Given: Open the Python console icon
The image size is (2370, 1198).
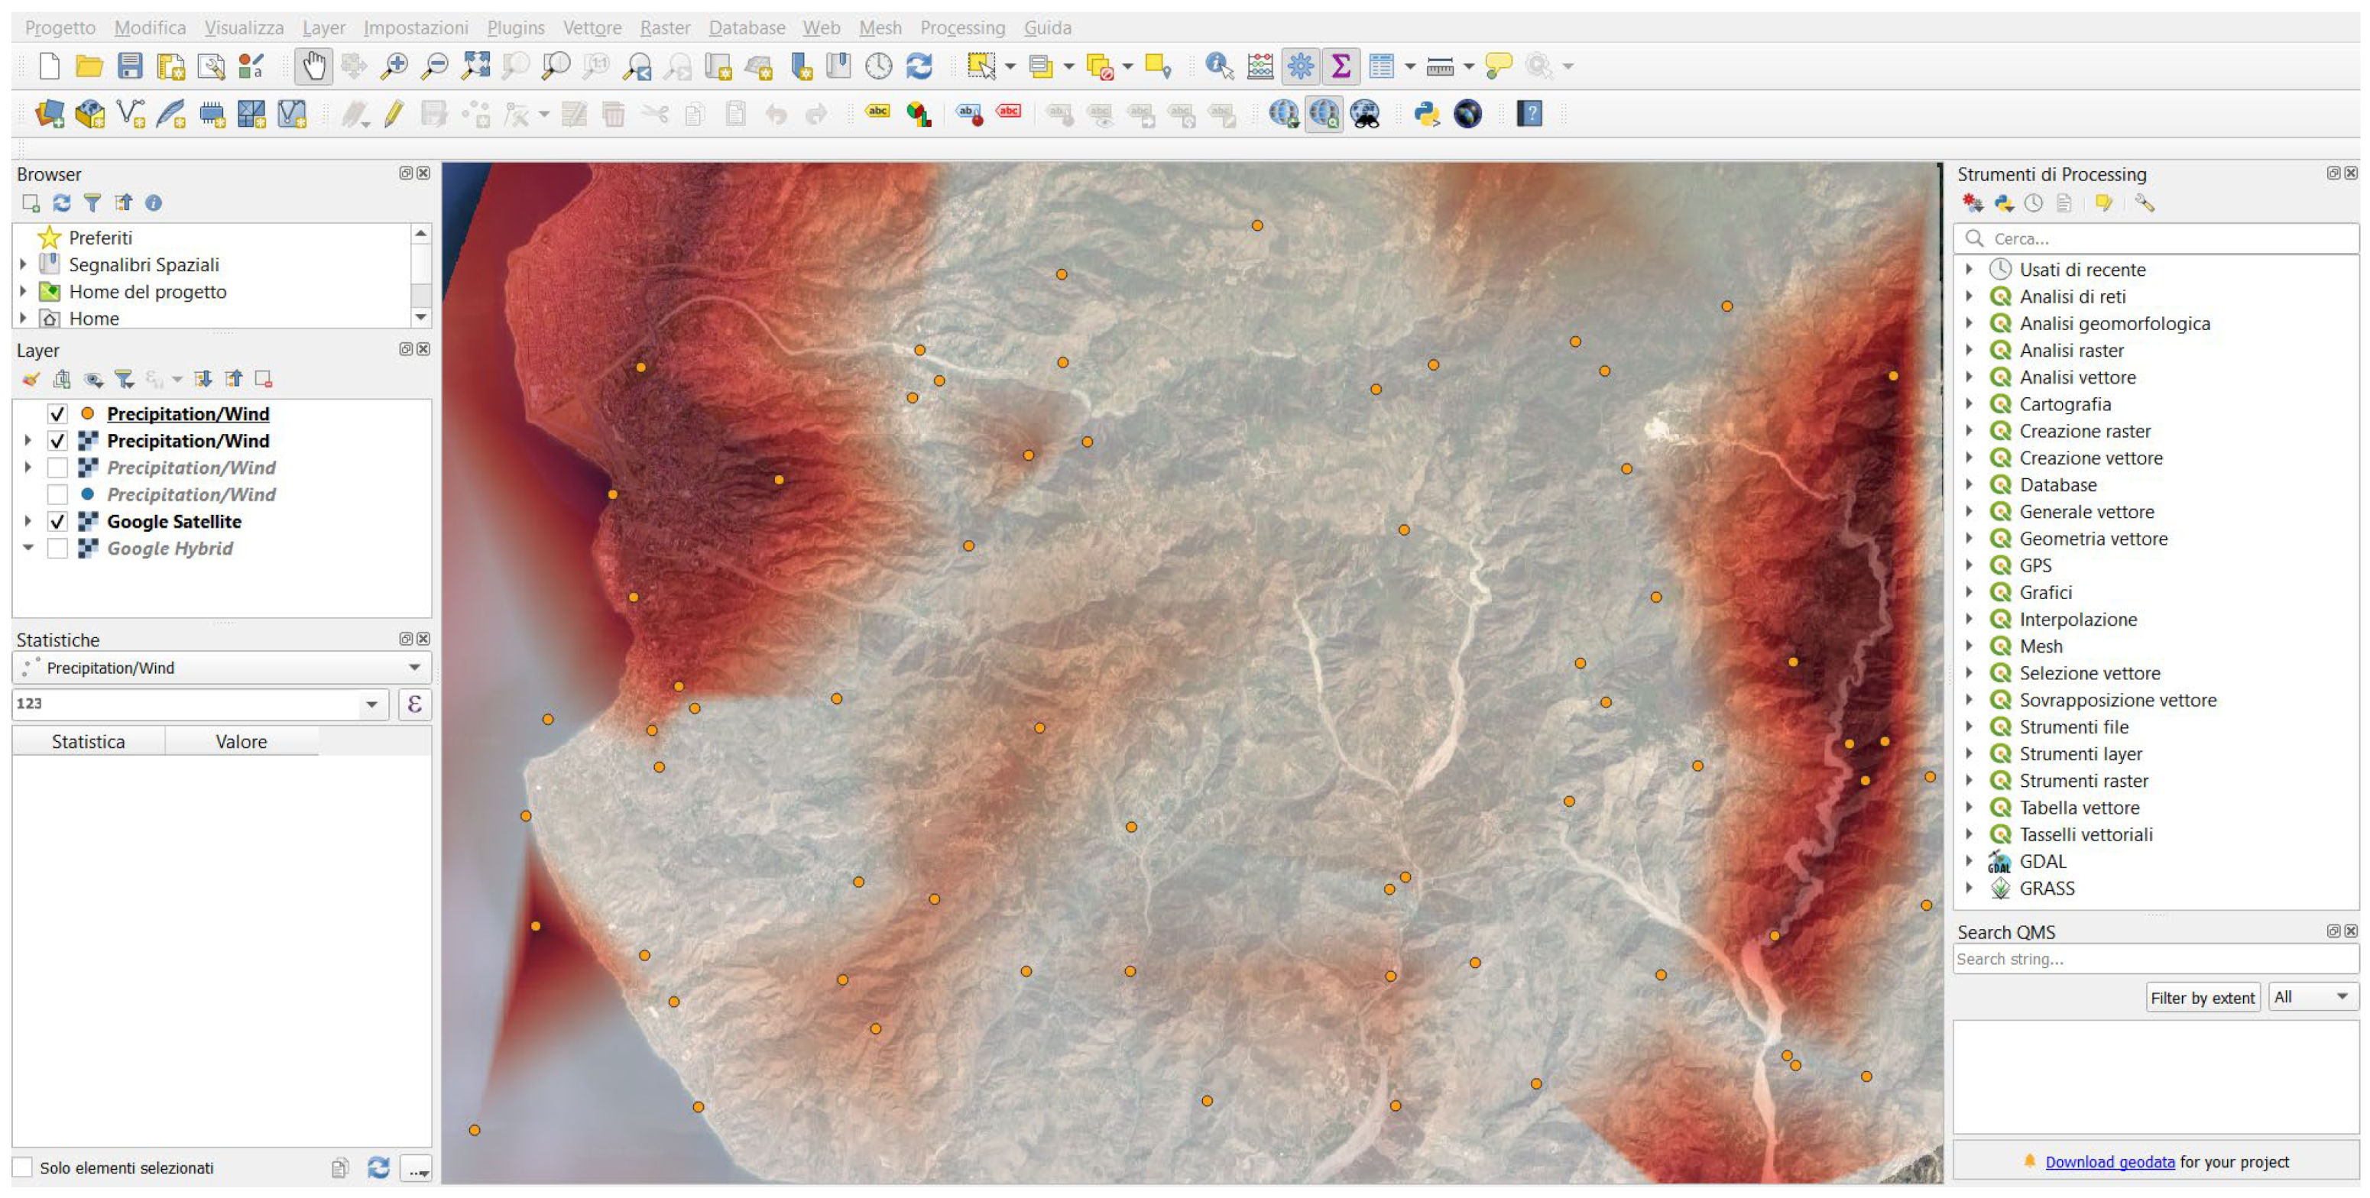Looking at the screenshot, I should pyautogui.click(x=1426, y=114).
